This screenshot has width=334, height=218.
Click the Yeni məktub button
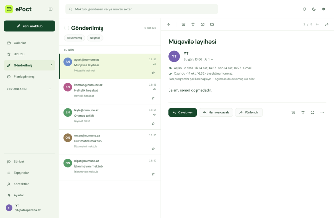point(29,26)
